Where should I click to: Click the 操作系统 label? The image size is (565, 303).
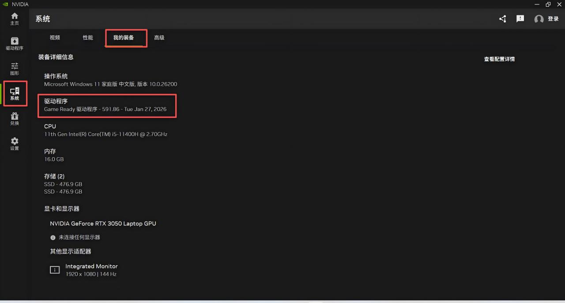(56, 76)
